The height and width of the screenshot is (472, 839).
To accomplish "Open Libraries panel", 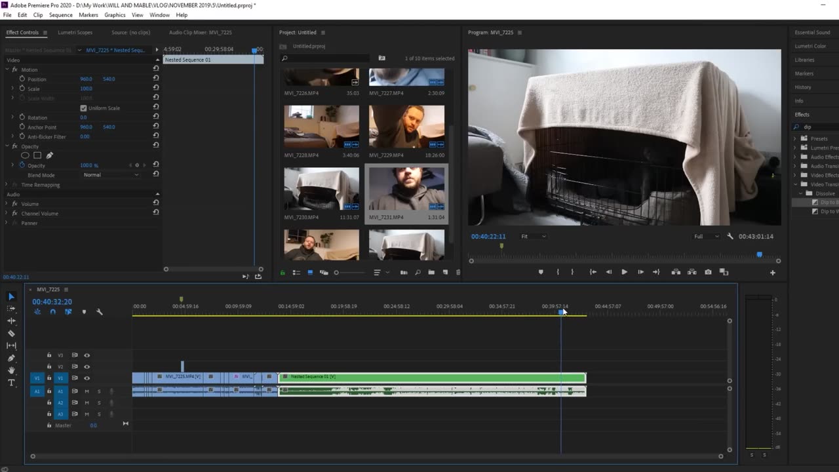I will 804,60.
